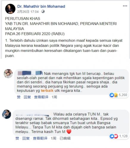Like the second comment with 赞
This screenshot has height=148, width=130.
click(17, 138)
